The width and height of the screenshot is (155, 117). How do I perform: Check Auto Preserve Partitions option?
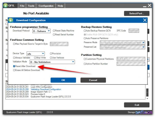pos(85,38)
